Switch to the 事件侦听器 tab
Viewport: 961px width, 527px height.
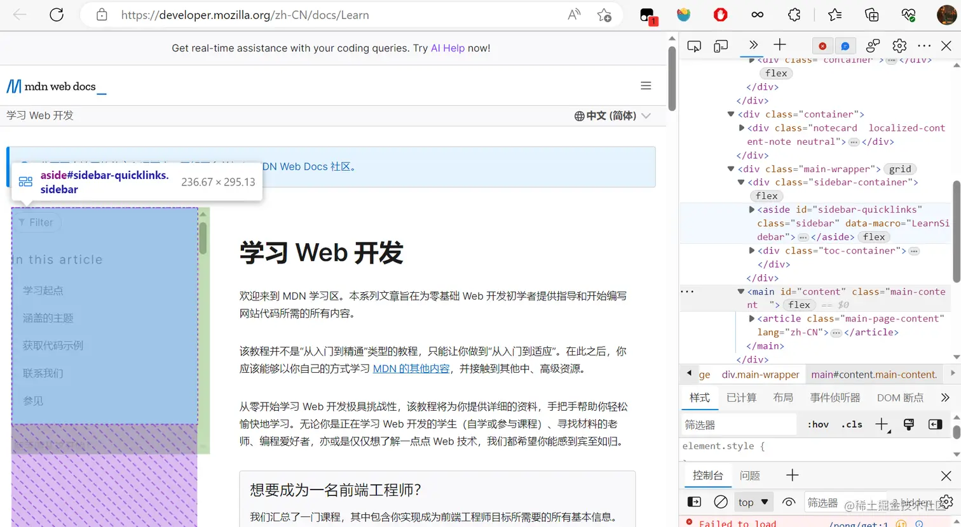pyautogui.click(x=835, y=397)
